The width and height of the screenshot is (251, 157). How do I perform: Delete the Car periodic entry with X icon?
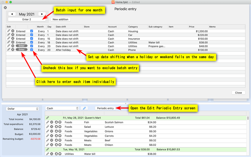13,35
